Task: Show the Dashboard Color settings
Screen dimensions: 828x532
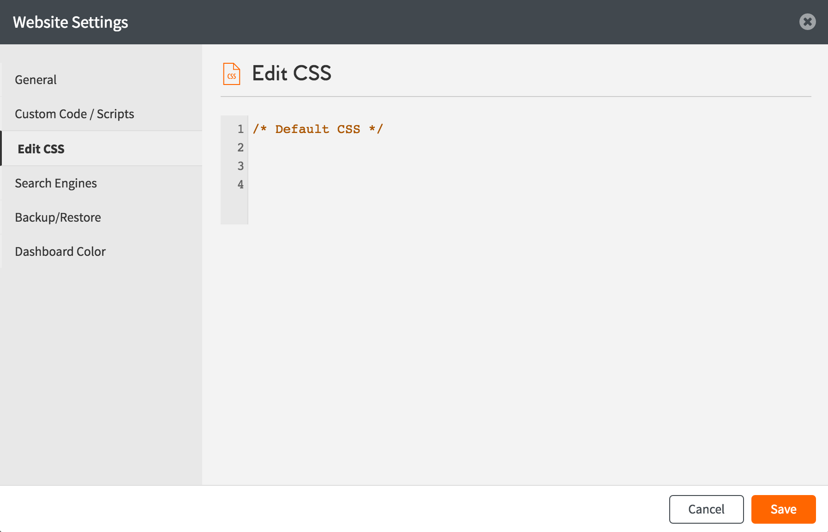Action: (60, 252)
